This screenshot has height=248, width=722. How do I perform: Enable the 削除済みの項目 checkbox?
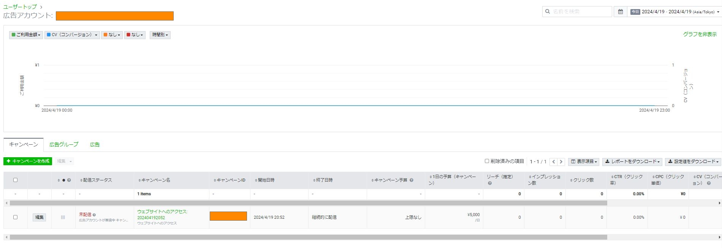click(487, 161)
